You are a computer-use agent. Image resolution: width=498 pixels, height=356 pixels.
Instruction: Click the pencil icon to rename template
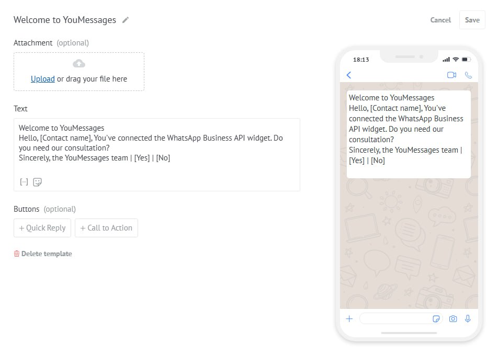pyautogui.click(x=125, y=20)
